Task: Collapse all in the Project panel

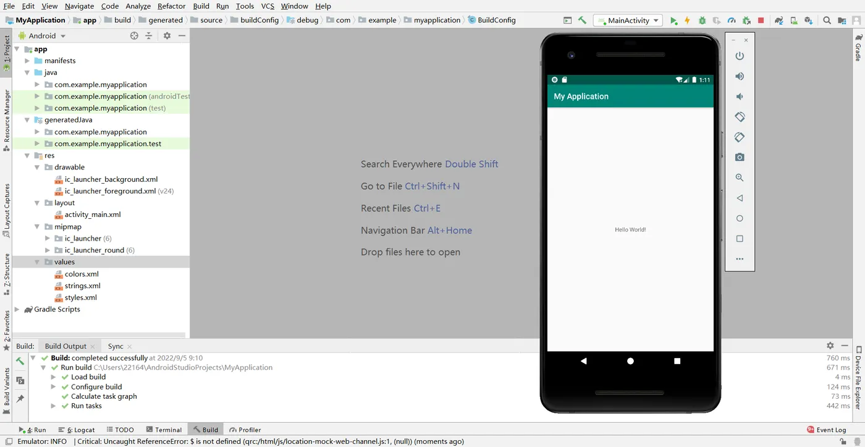Action: coord(149,36)
